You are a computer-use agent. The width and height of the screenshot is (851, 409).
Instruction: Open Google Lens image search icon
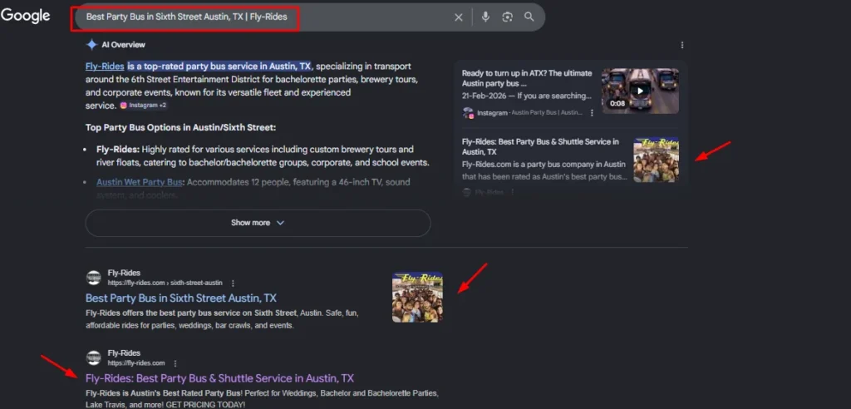507,17
